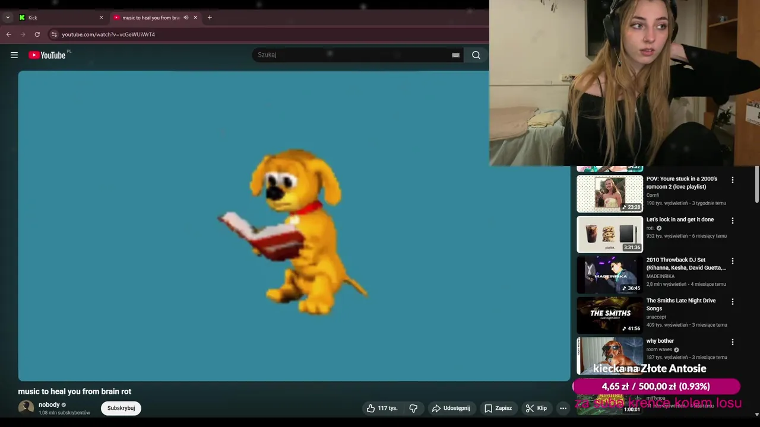Viewport: 760px width, 427px height.
Task: Select the youtube.com address bar URL
Action: pyautogui.click(x=109, y=34)
